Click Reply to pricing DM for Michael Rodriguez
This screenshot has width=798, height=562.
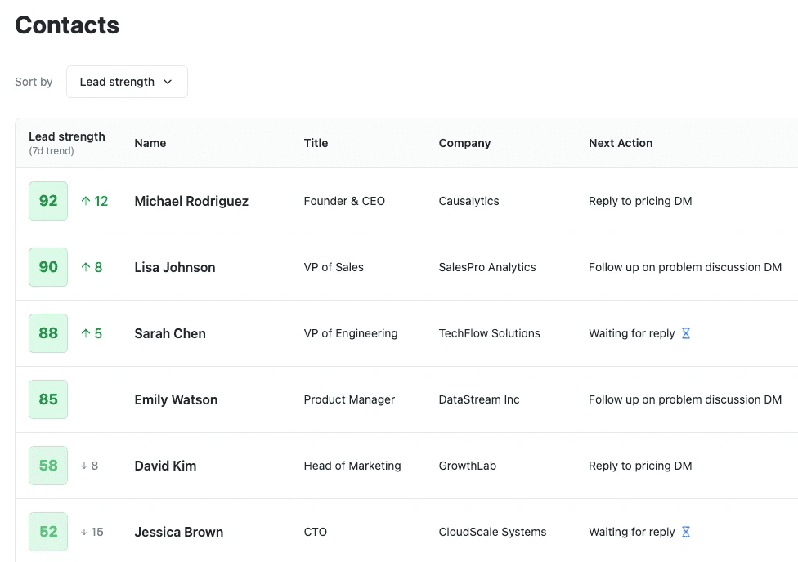coord(640,201)
